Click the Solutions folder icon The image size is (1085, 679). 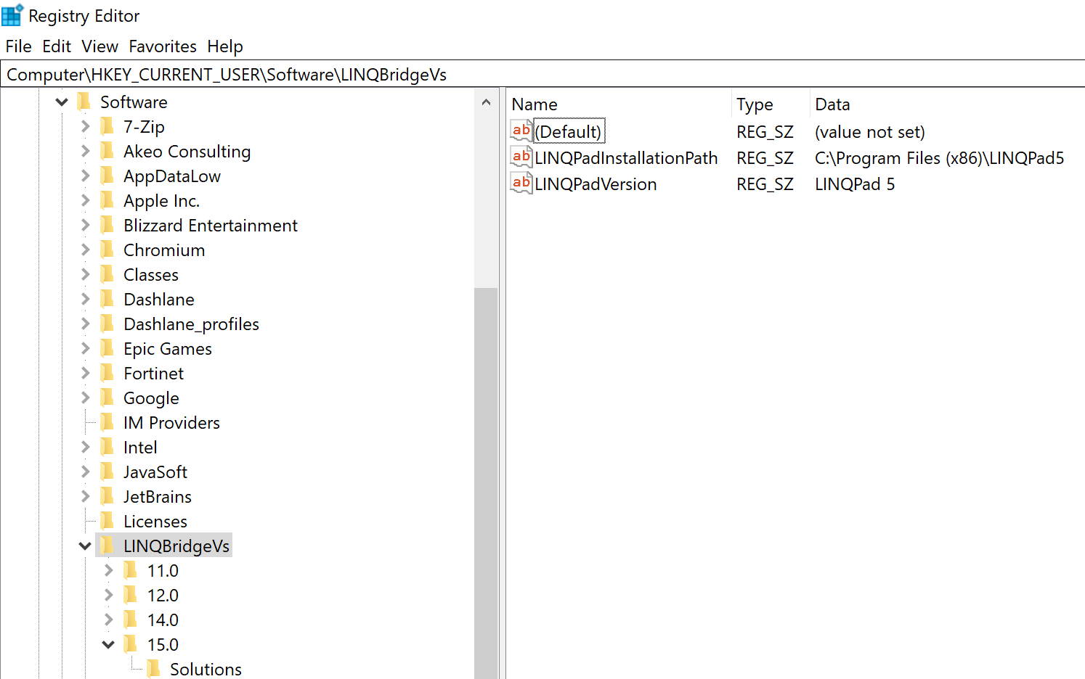(x=153, y=669)
